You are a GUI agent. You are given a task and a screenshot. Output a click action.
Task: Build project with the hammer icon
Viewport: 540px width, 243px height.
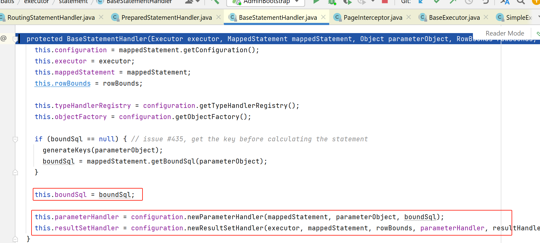tap(215, 2)
